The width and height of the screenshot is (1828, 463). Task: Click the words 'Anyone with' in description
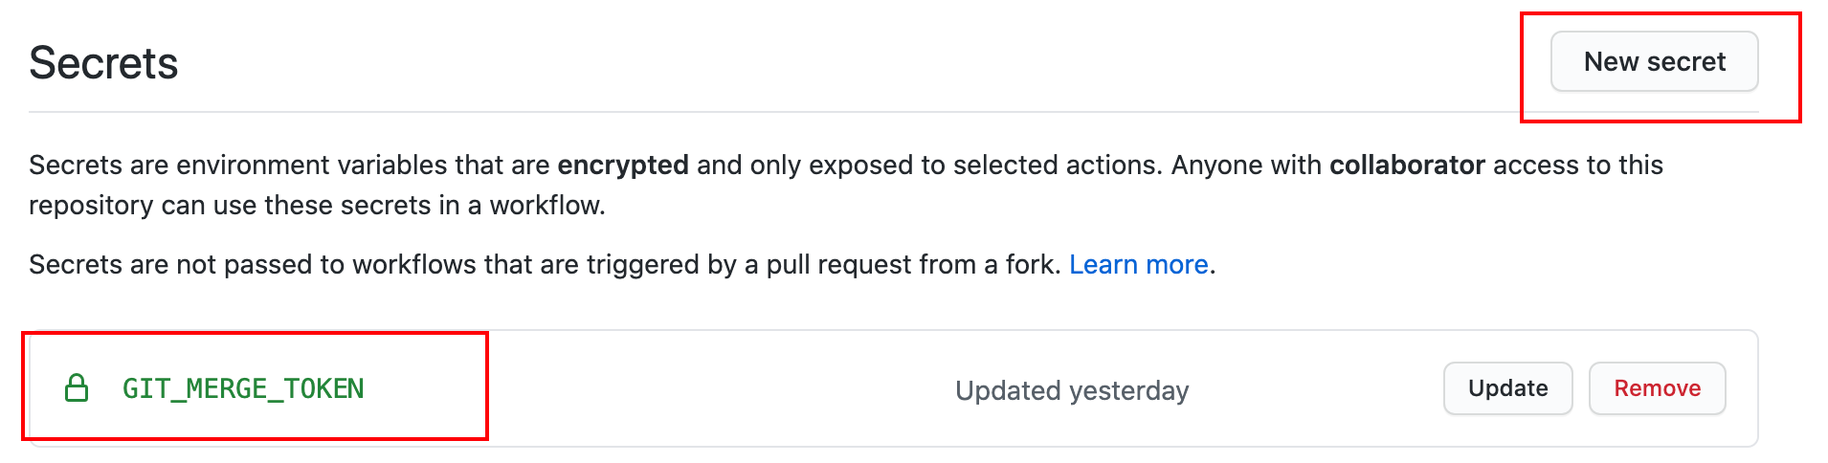(1246, 165)
